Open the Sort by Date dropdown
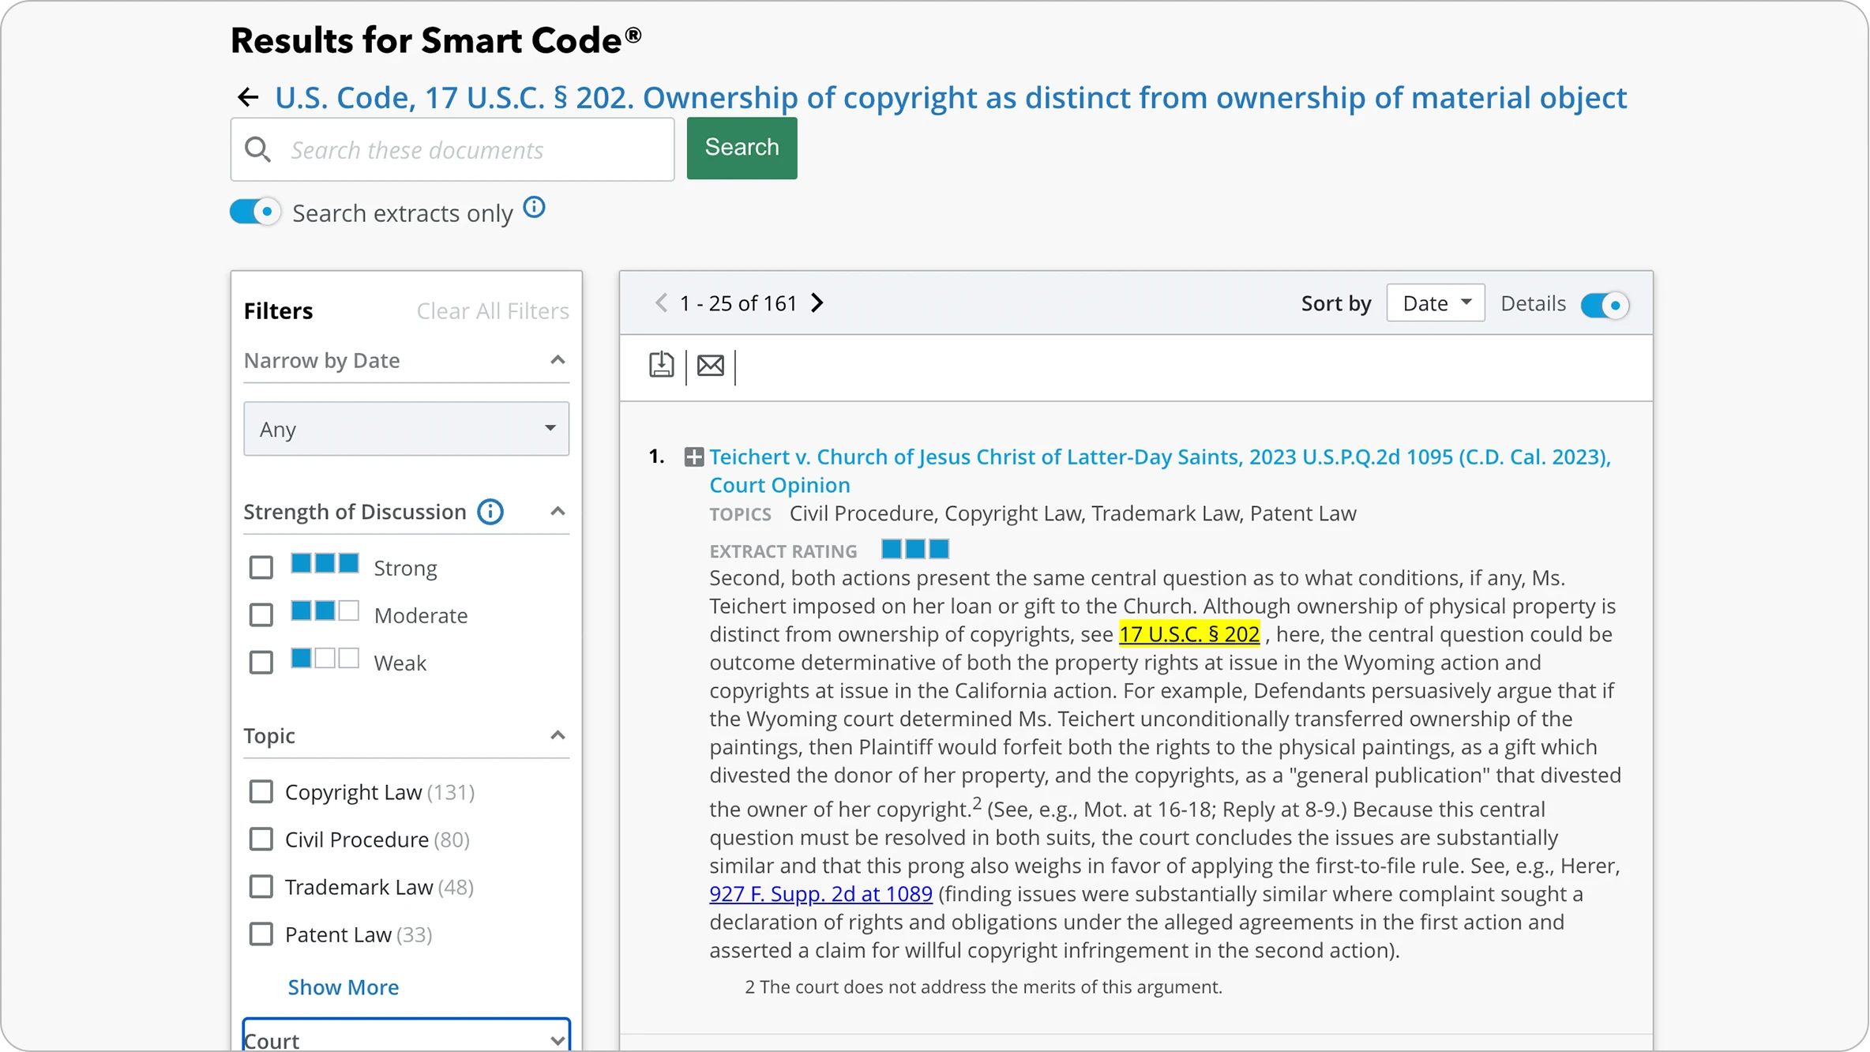 (x=1435, y=303)
